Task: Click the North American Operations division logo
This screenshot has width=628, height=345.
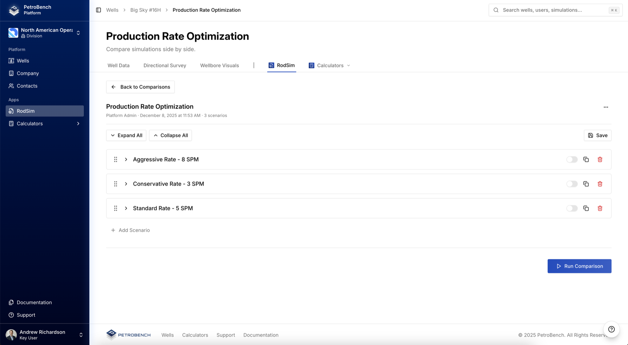Action: (x=13, y=33)
